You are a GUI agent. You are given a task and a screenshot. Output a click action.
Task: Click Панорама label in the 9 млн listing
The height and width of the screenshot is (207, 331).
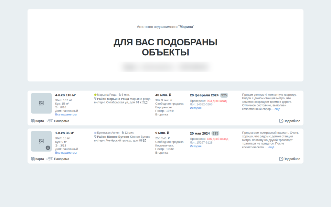61,159
